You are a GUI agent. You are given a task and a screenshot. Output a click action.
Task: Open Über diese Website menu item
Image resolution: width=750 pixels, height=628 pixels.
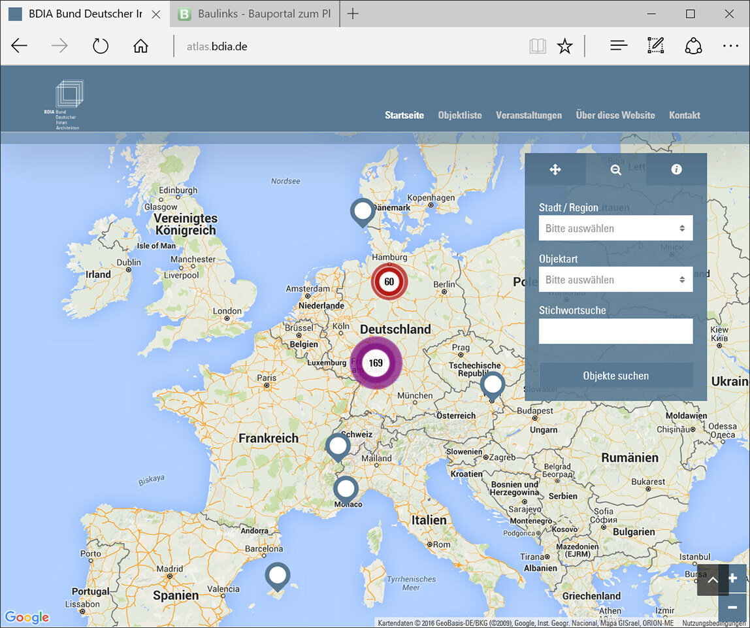pos(615,115)
